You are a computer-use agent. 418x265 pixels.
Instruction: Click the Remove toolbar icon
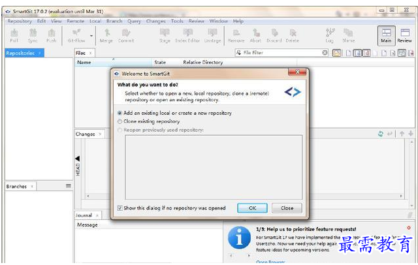236,36
